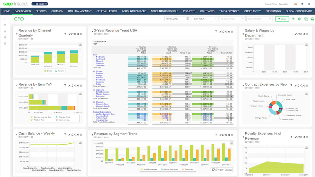Viewport: 315px width, 177px height.
Task: Open the Cash Management menu
Action: [80, 11]
